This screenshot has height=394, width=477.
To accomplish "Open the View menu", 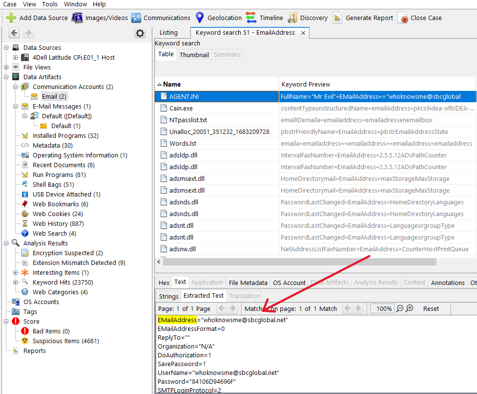I will click(x=29, y=4).
